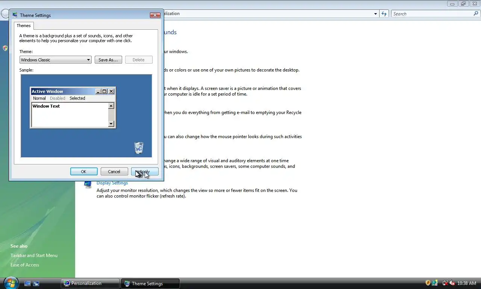This screenshot has width=481, height=289.
Task: Click the muted volume tray icon
Action: 452,283
